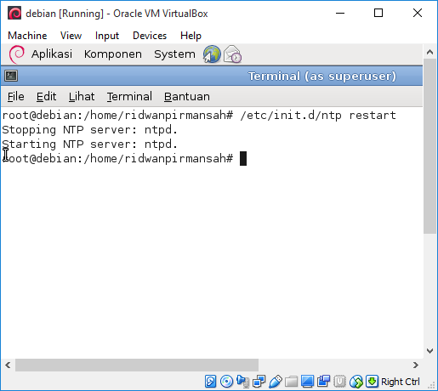Open the terminal Edit menu

coord(47,97)
